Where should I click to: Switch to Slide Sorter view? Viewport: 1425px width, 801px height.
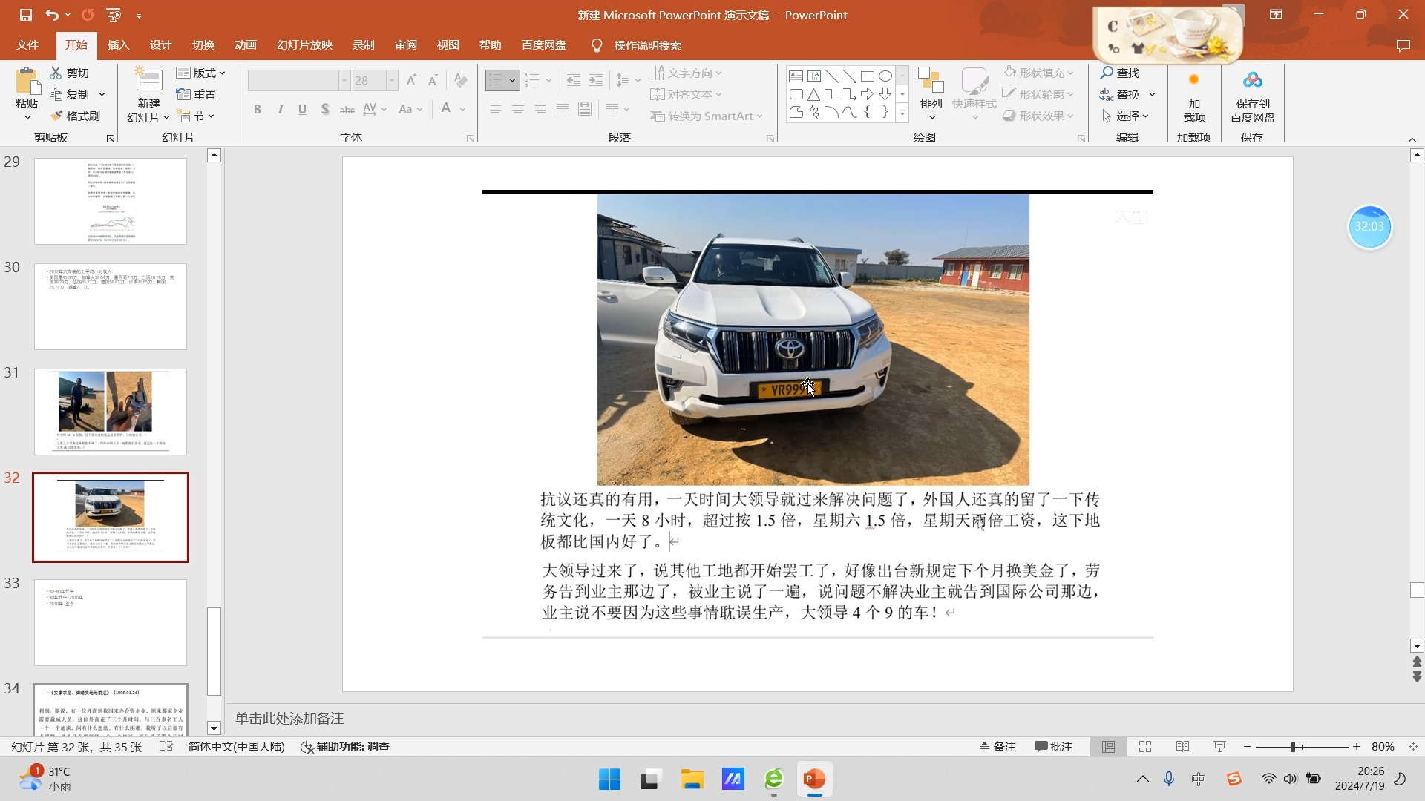coord(1145,747)
